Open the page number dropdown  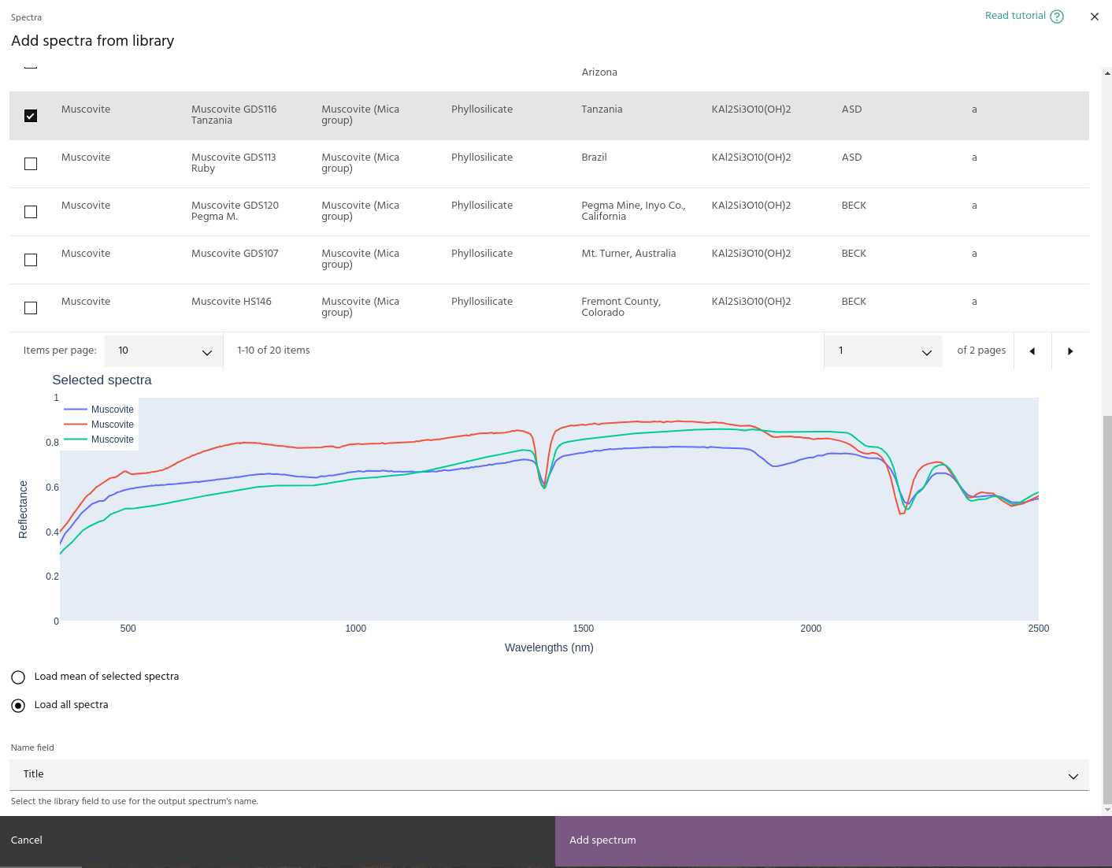click(x=883, y=351)
